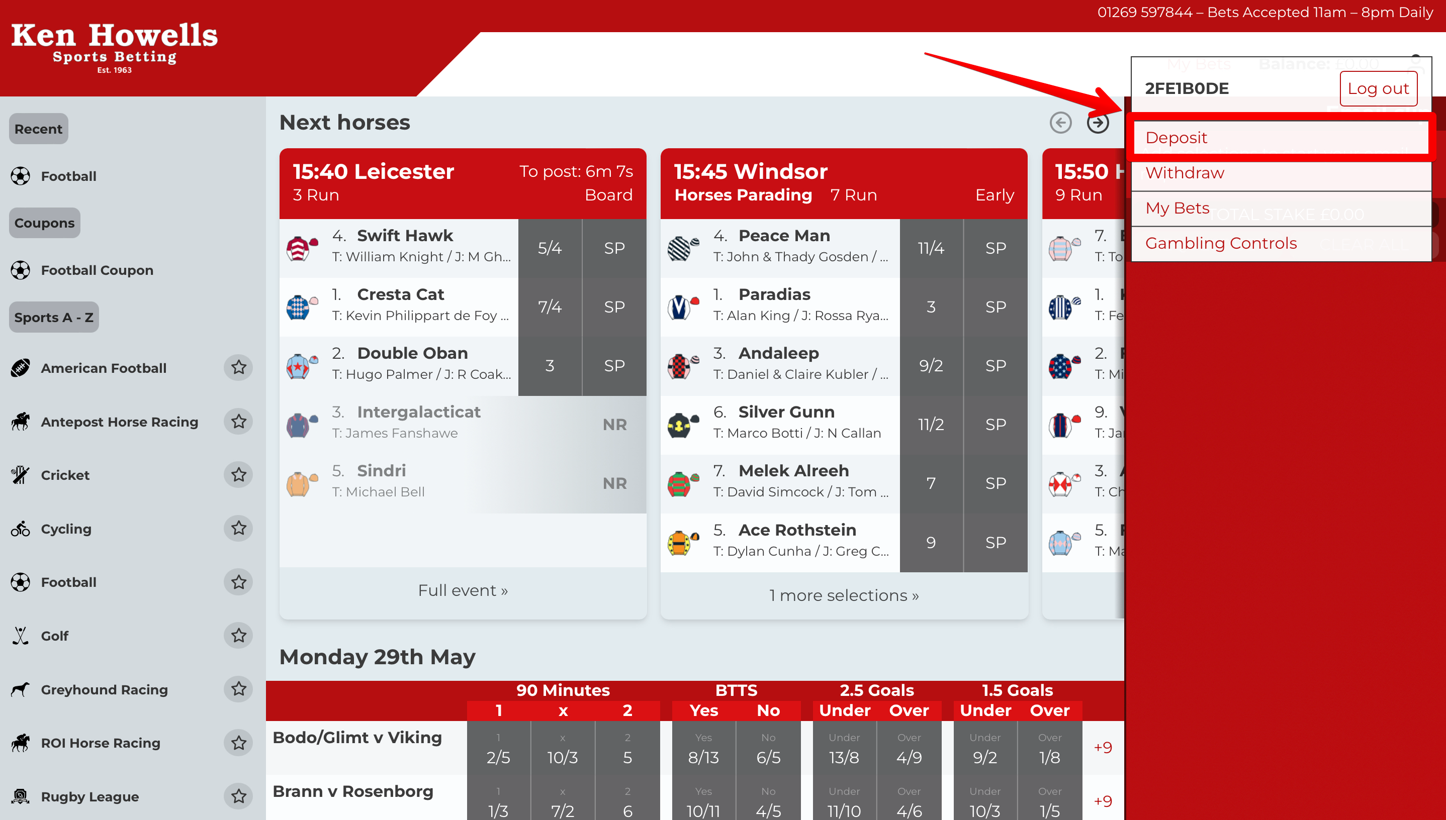Click the previous race carousel arrow
This screenshot has width=1446, height=820.
(x=1061, y=122)
